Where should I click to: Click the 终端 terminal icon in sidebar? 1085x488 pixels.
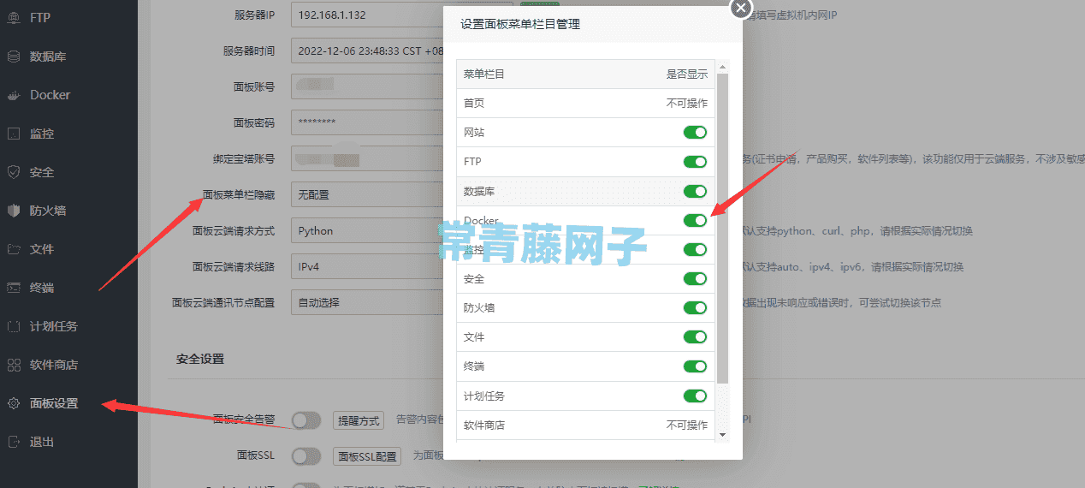[14, 288]
